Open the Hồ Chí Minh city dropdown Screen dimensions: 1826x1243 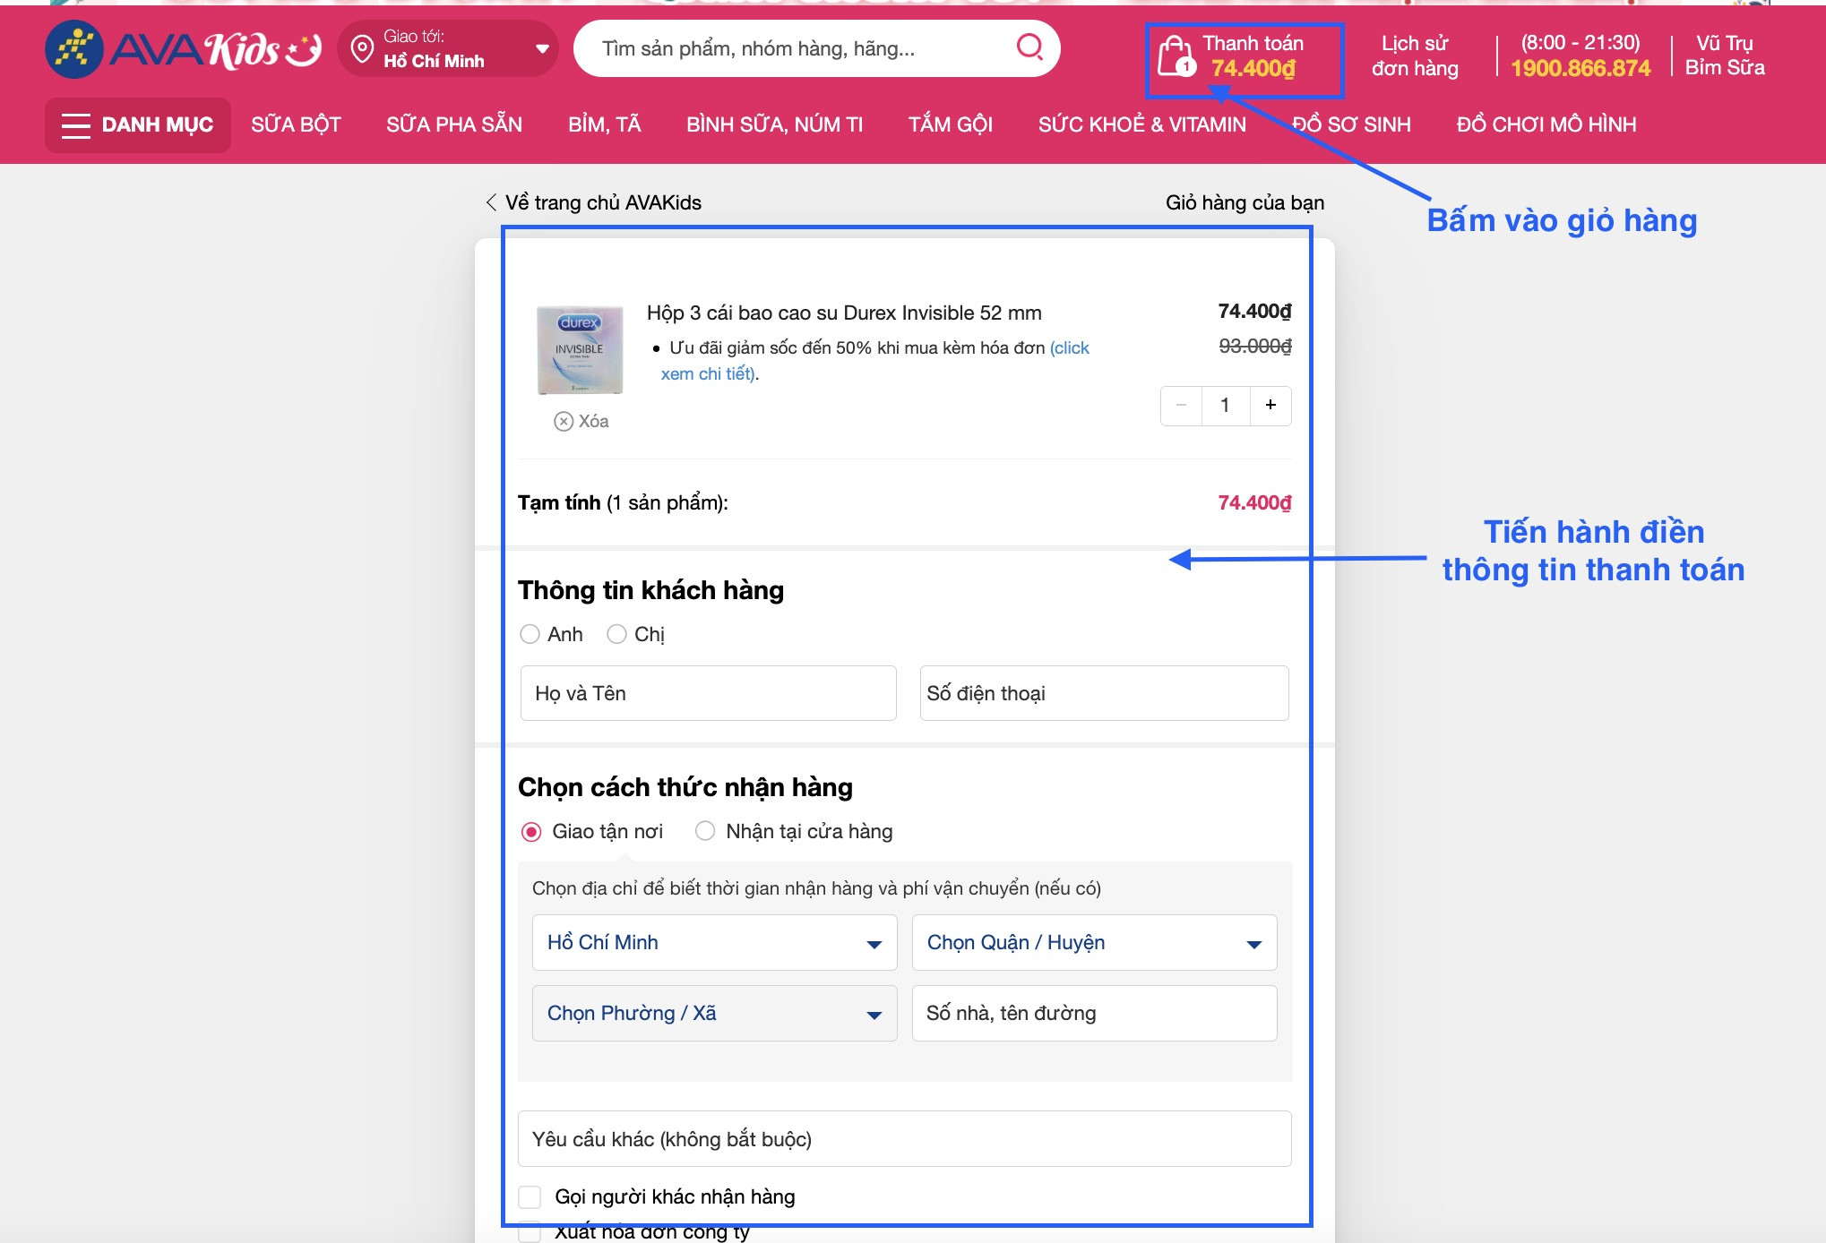click(714, 943)
